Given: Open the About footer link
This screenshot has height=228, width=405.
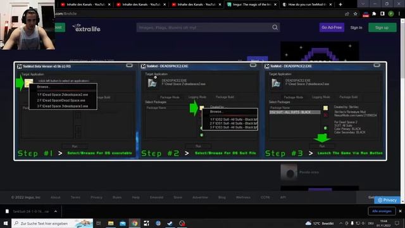Looking at the screenshot, I should (55, 197).
